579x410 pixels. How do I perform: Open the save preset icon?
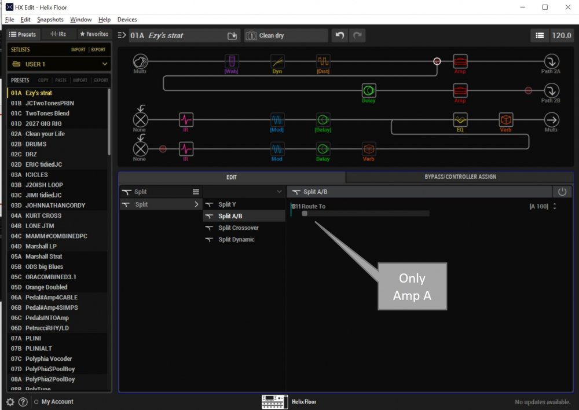232,36
